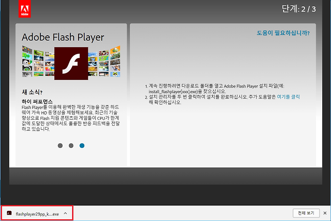The height and width of the screenshot is (221, 331).
Task: Click the flashplayer download file icon
Action: tap(9, 213)
